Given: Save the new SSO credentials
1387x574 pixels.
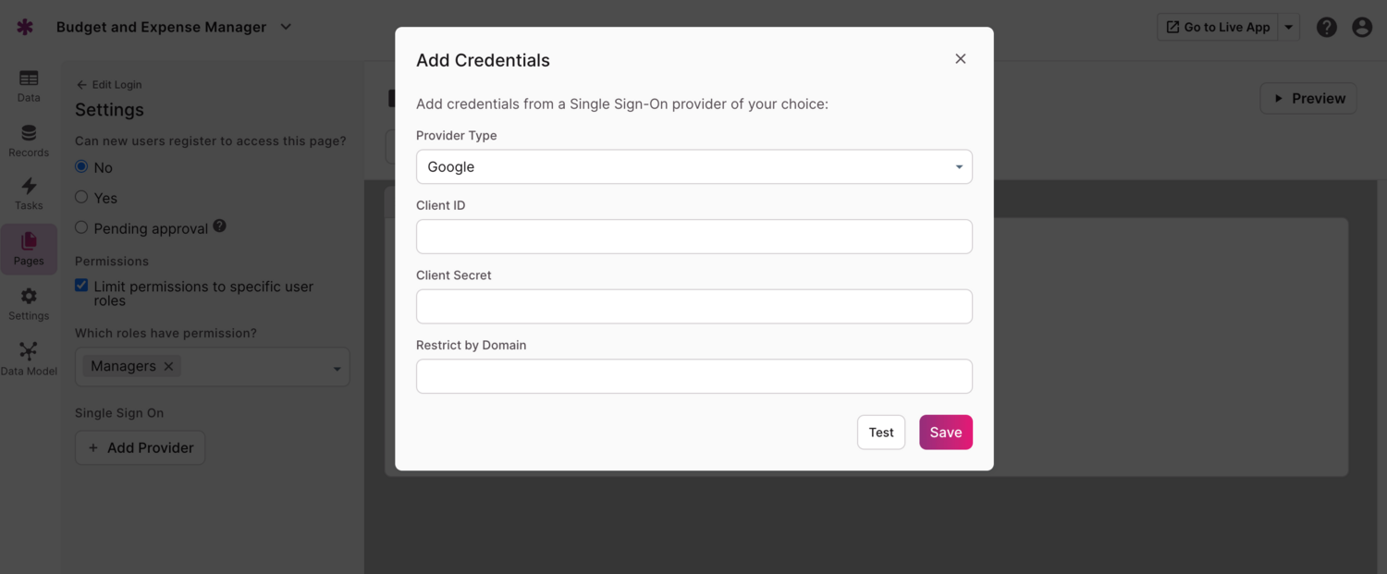Looking at the screenshot, I should 945,432.
